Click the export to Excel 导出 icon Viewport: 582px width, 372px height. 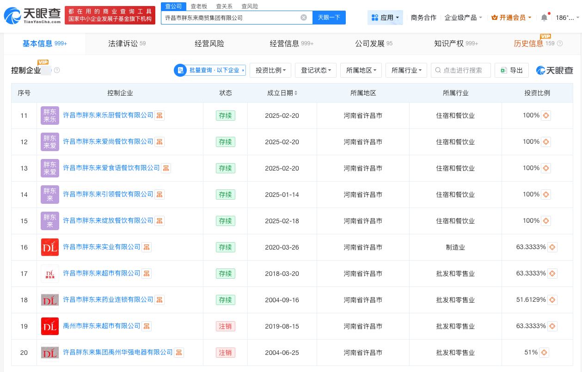coord(503,70)
